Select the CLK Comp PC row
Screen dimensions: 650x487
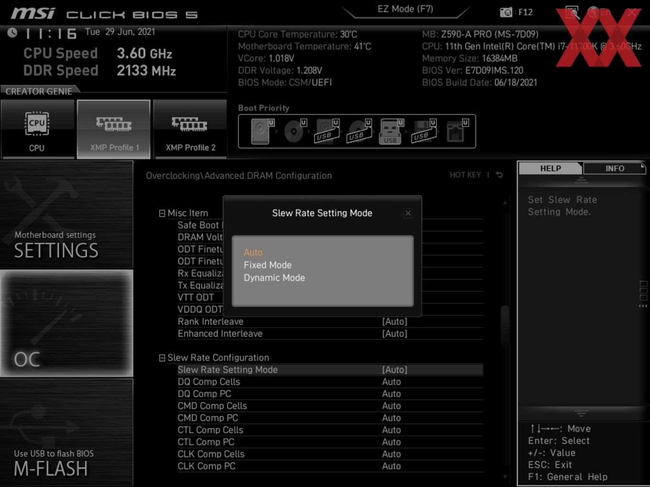click(330, 466)
